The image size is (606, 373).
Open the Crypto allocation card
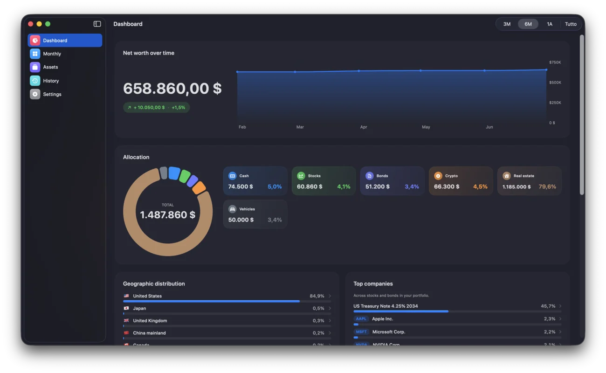[x=461, y=181]
